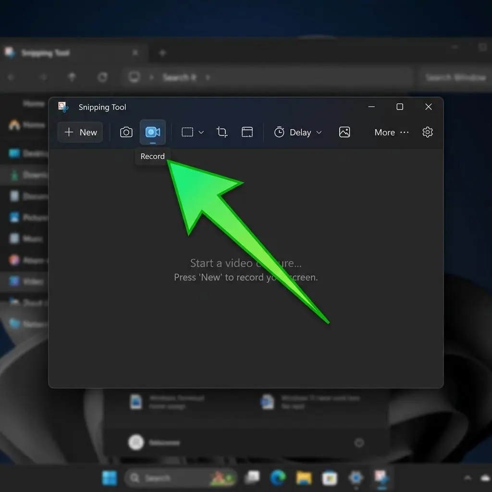Pick the window snip mode icon
This screenshot has height=492, width=492.
pos(247,132)
